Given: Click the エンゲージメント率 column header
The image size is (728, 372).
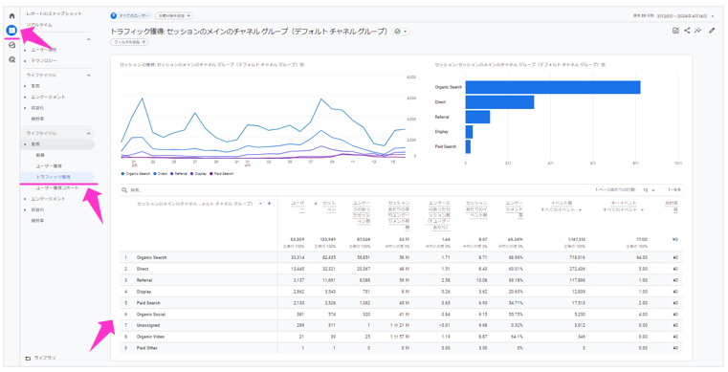Looking at the screenshot, I should click(514, 209).
